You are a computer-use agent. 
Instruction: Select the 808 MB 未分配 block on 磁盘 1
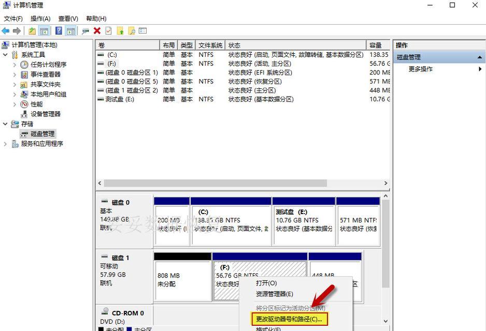[182, 277]
